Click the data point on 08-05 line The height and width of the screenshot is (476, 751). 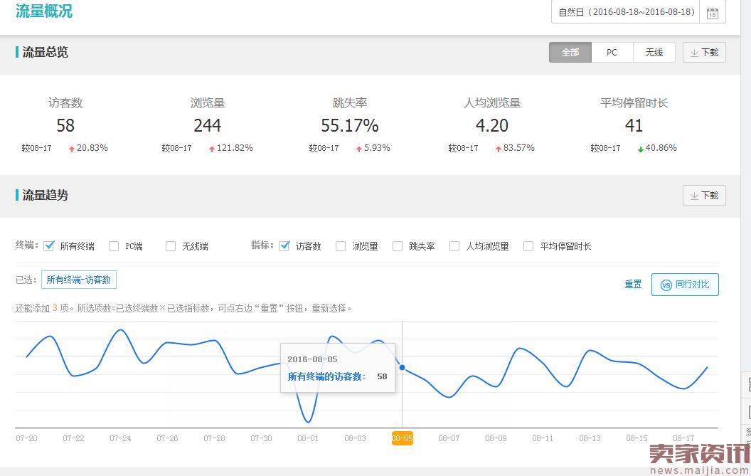point(403,368)
